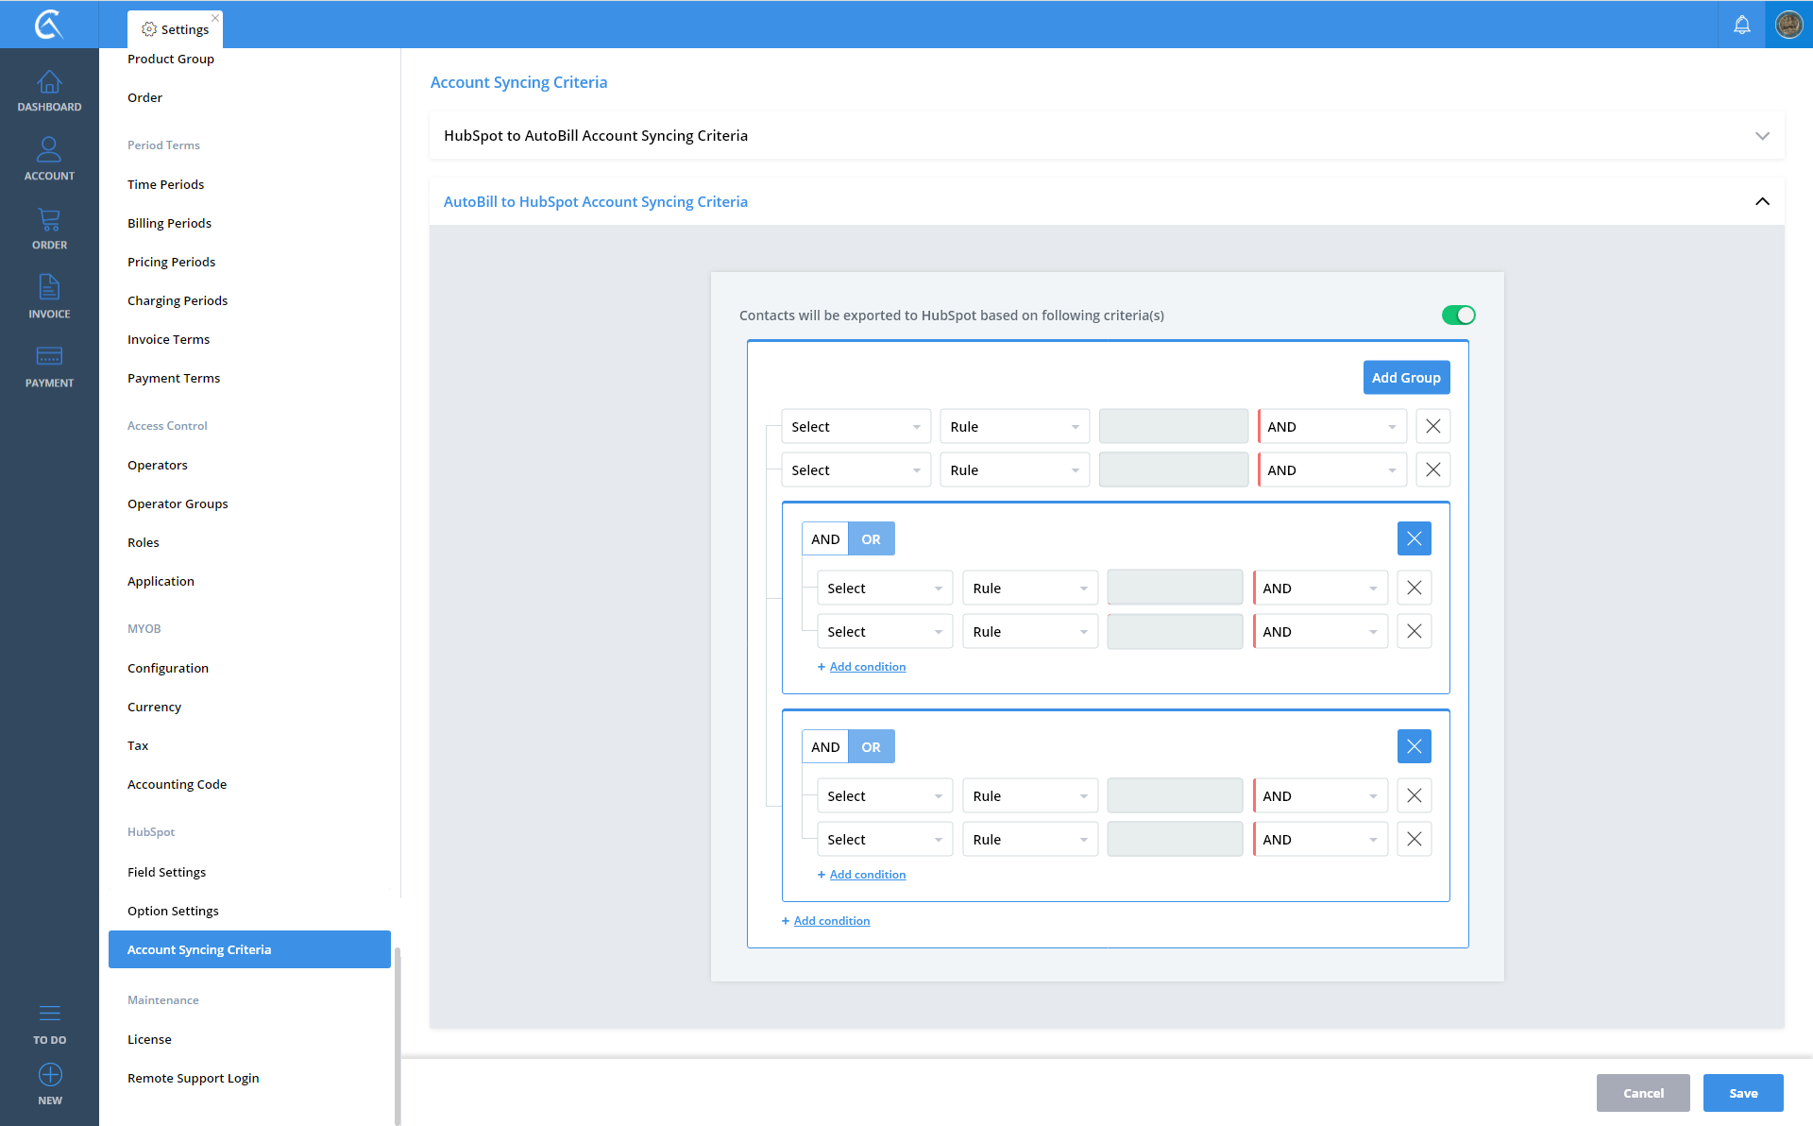Viewport: 1813px width, 1126px height.
Task: Click the Add Group button
Action: click(1406, 378)
